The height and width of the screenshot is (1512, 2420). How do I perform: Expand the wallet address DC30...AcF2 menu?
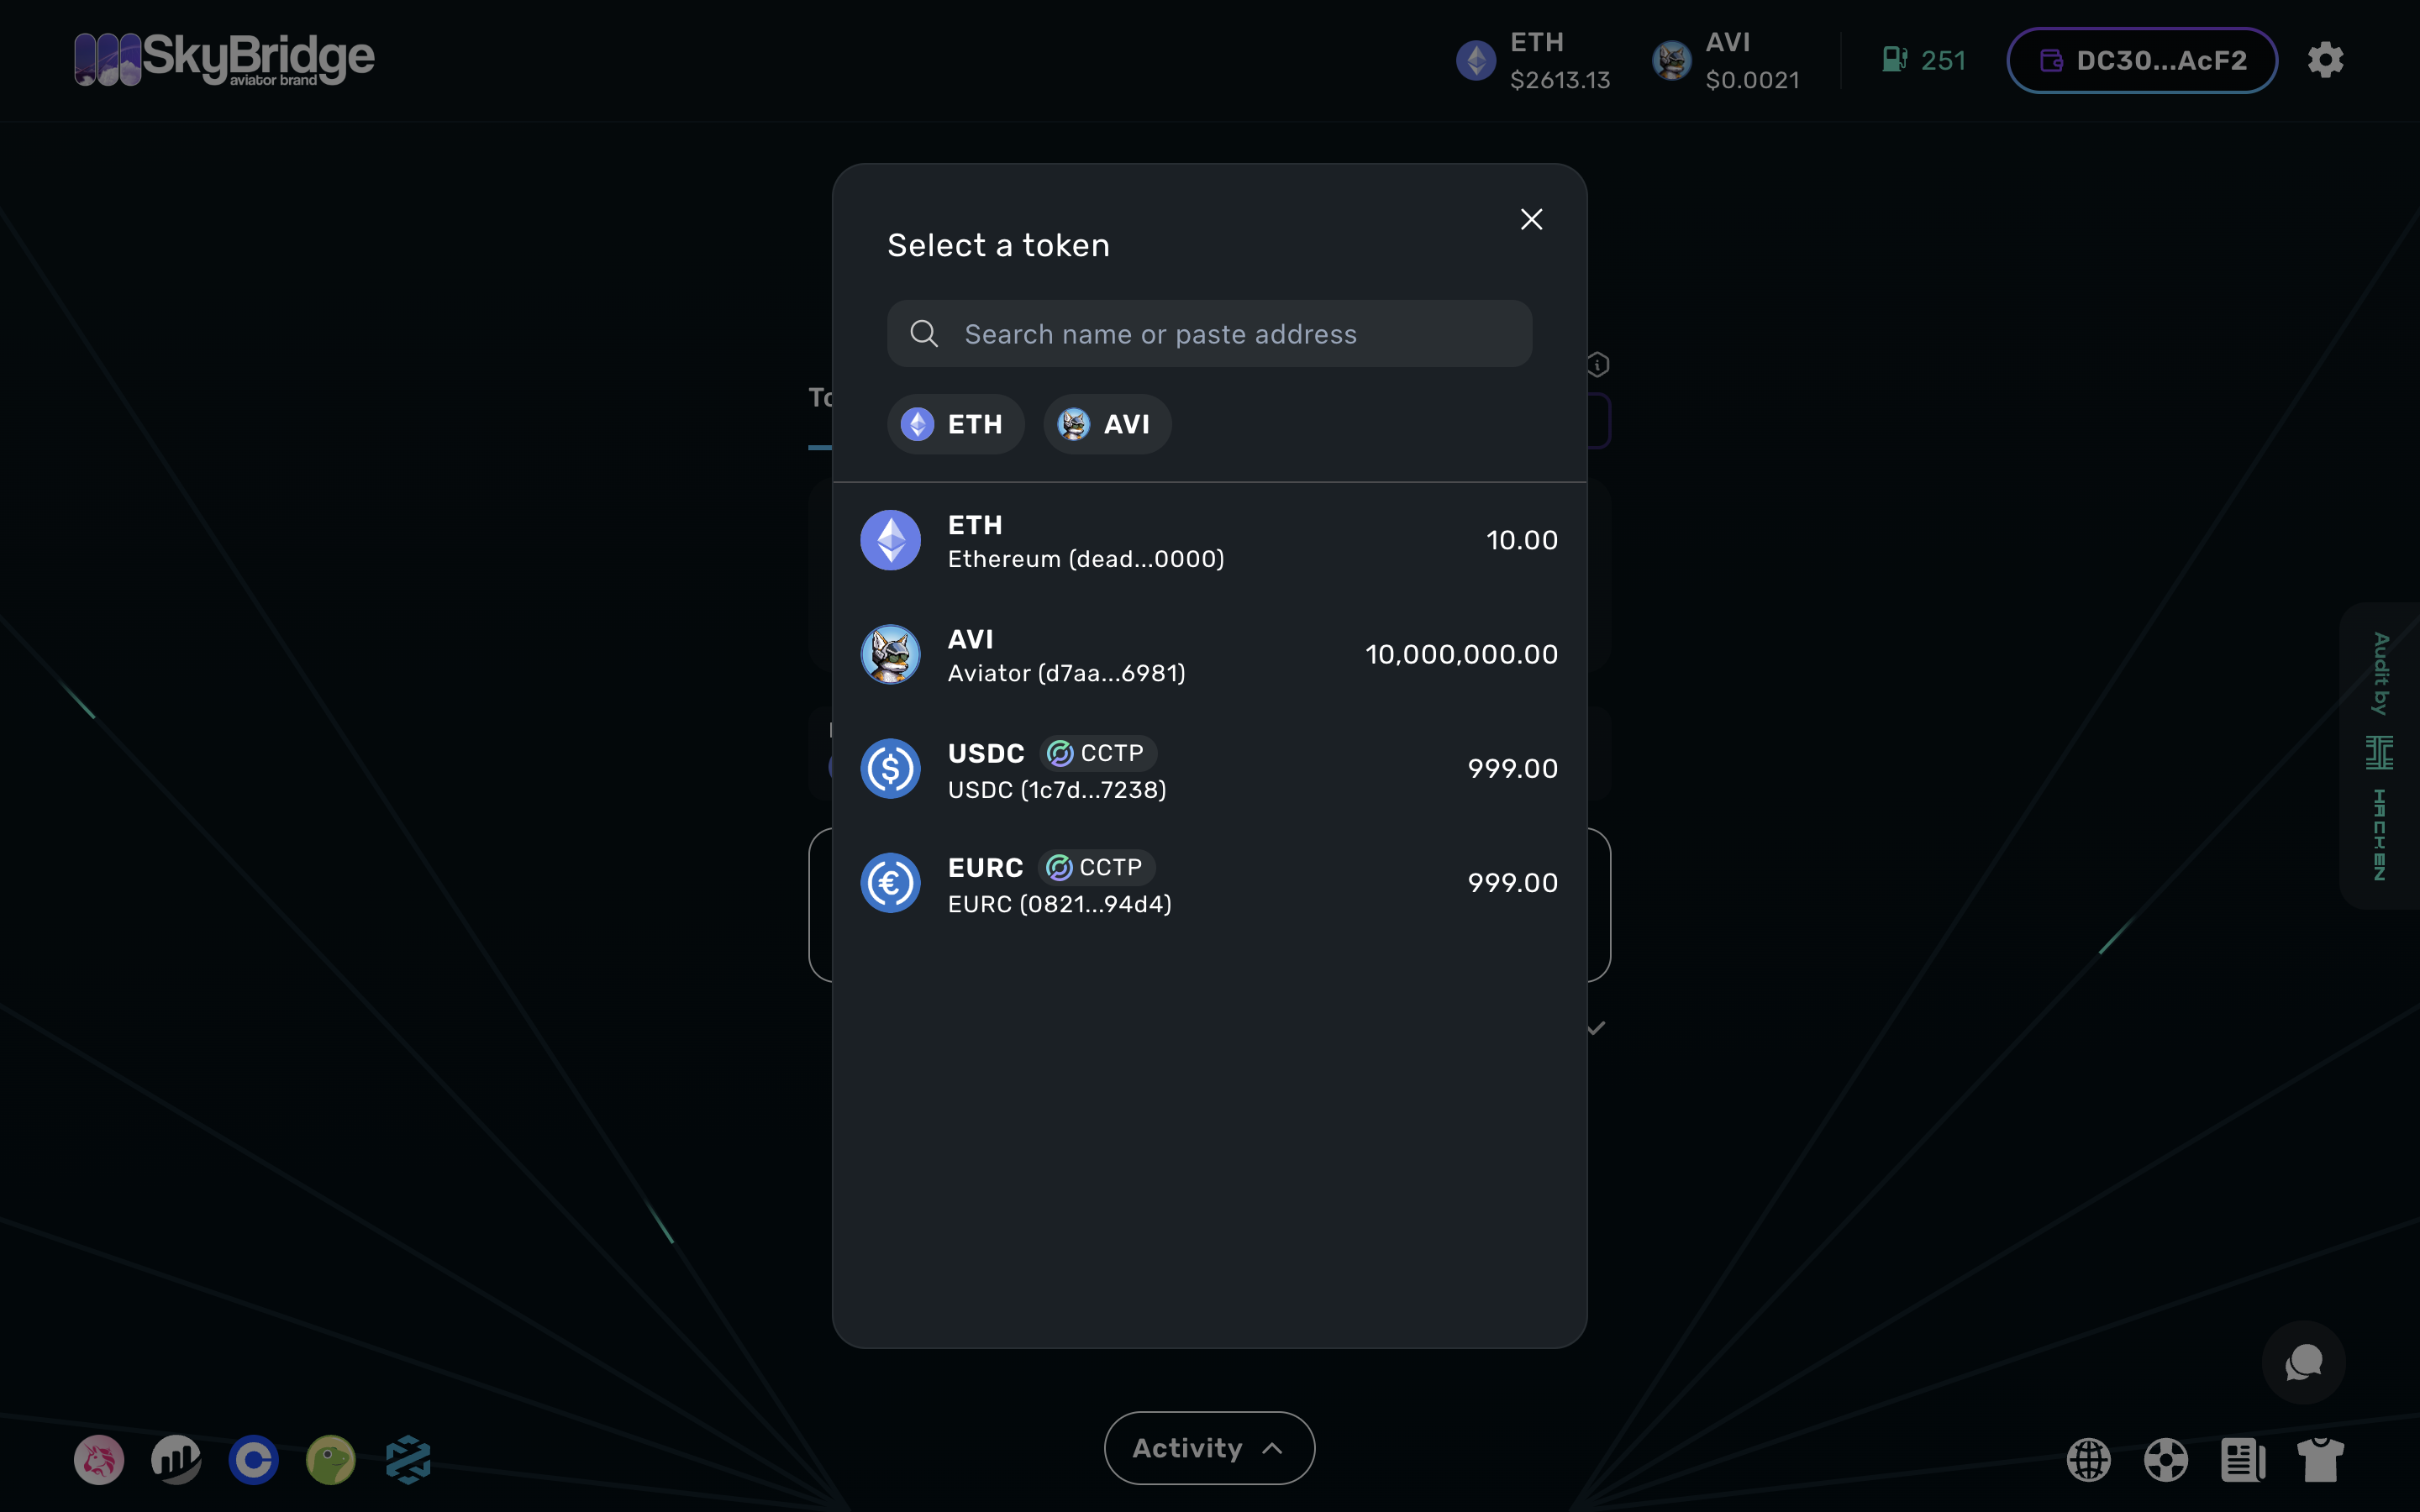[x=2141, y=59]
